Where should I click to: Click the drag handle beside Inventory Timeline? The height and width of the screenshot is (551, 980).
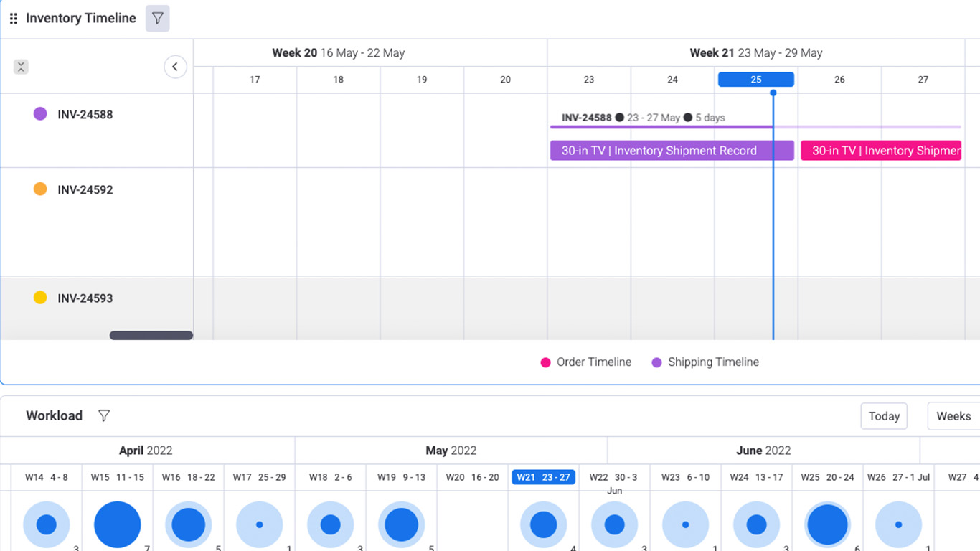pyautogui.click(x=13, y=19)
